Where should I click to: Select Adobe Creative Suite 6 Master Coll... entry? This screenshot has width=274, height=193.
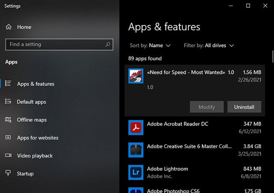195,150
